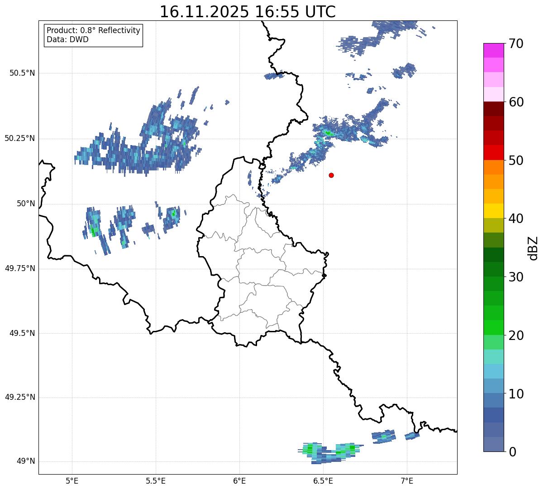The width and height of the screenshot is (544, 490).
Task: Click the 49.75°N latitude label
Action: click(x=20, y=268)
